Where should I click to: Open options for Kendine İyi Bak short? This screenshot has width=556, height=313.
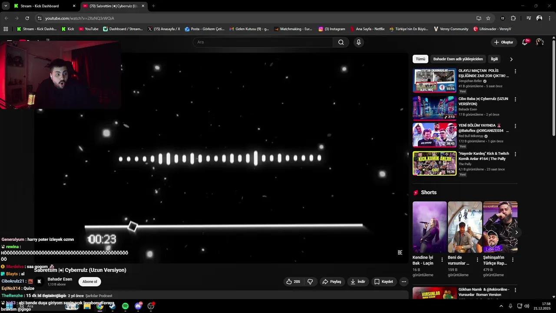pyautogui.click(x=442, y=260)
